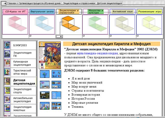Click the Детская энциклопедия Кирилла и Мефодия heading

tap(112, 44)
